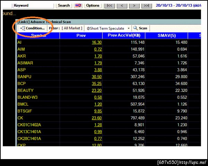Screen dimensions: 208x166
Task: Click the 507,954 value in BMCL row
Action: pos(138,104)
